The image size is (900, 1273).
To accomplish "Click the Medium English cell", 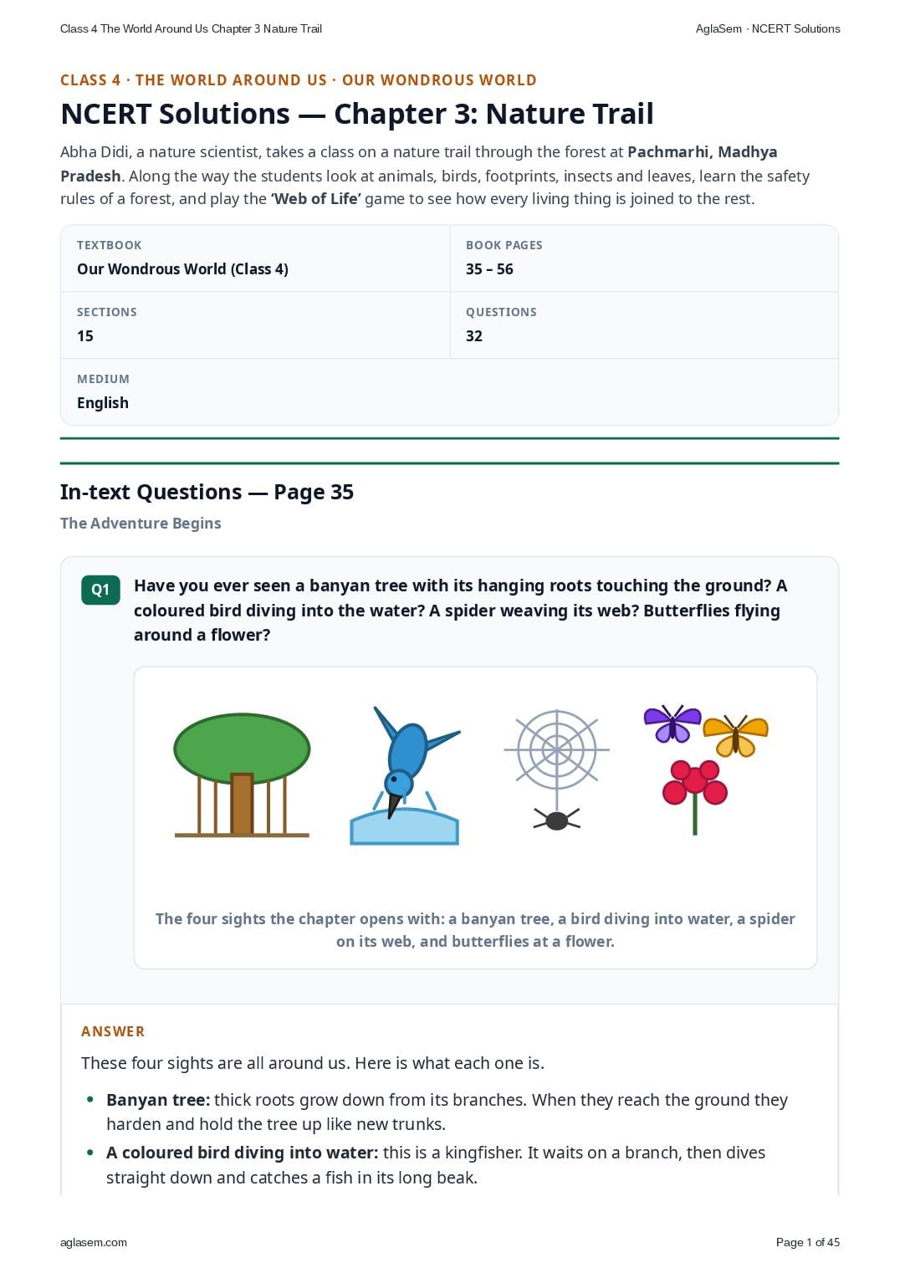I will click(x=449, y=391).
